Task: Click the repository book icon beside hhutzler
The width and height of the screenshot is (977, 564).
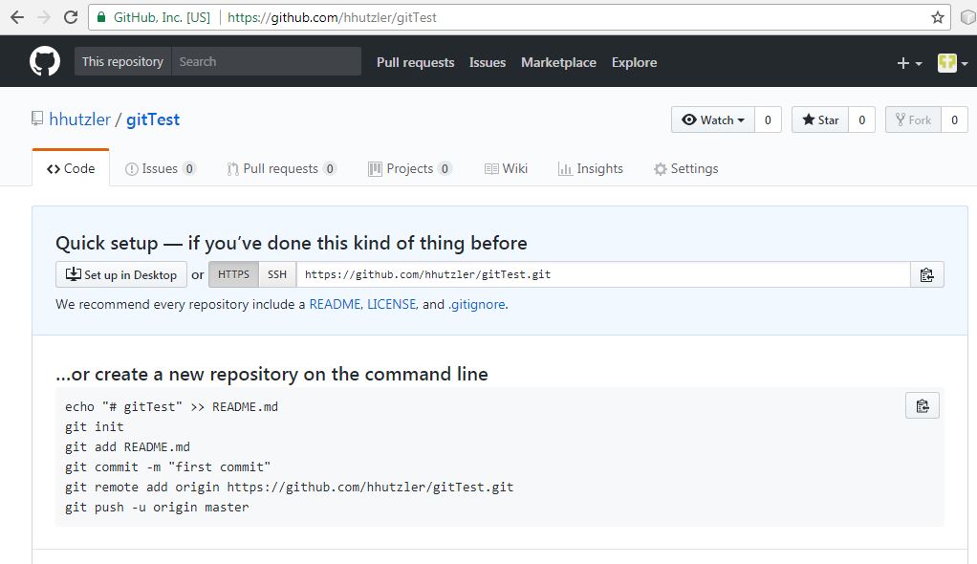Action: pos(37,119)
